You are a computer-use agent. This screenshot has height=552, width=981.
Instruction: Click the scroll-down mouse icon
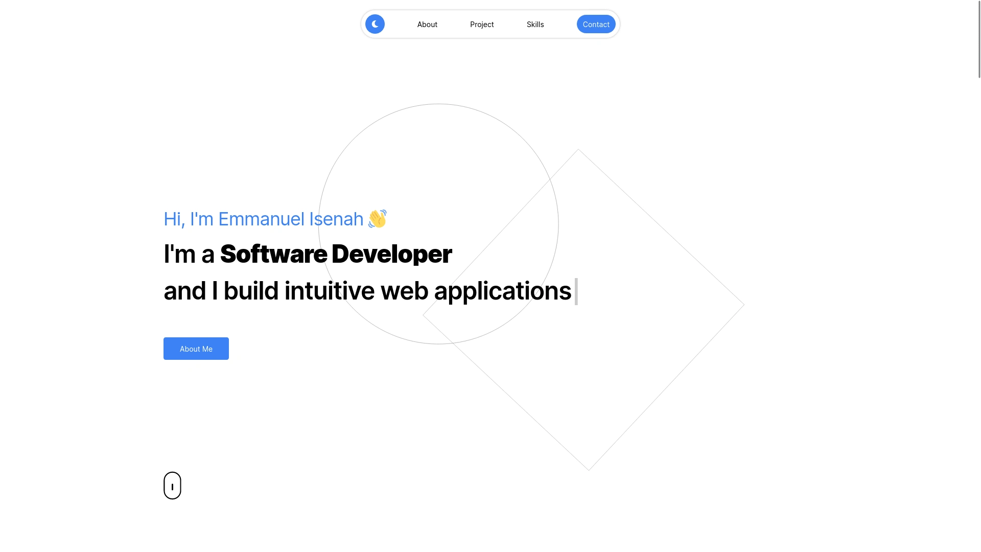click(x=172, y=485)
